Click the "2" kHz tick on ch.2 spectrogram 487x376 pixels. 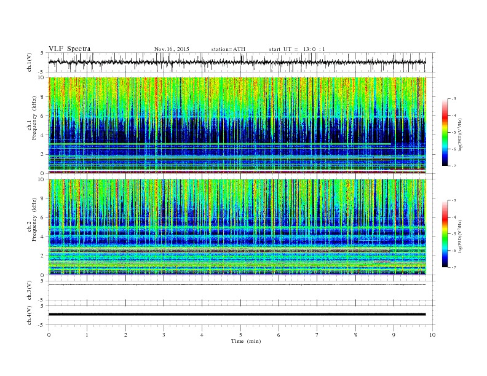[x=43, y=256]
